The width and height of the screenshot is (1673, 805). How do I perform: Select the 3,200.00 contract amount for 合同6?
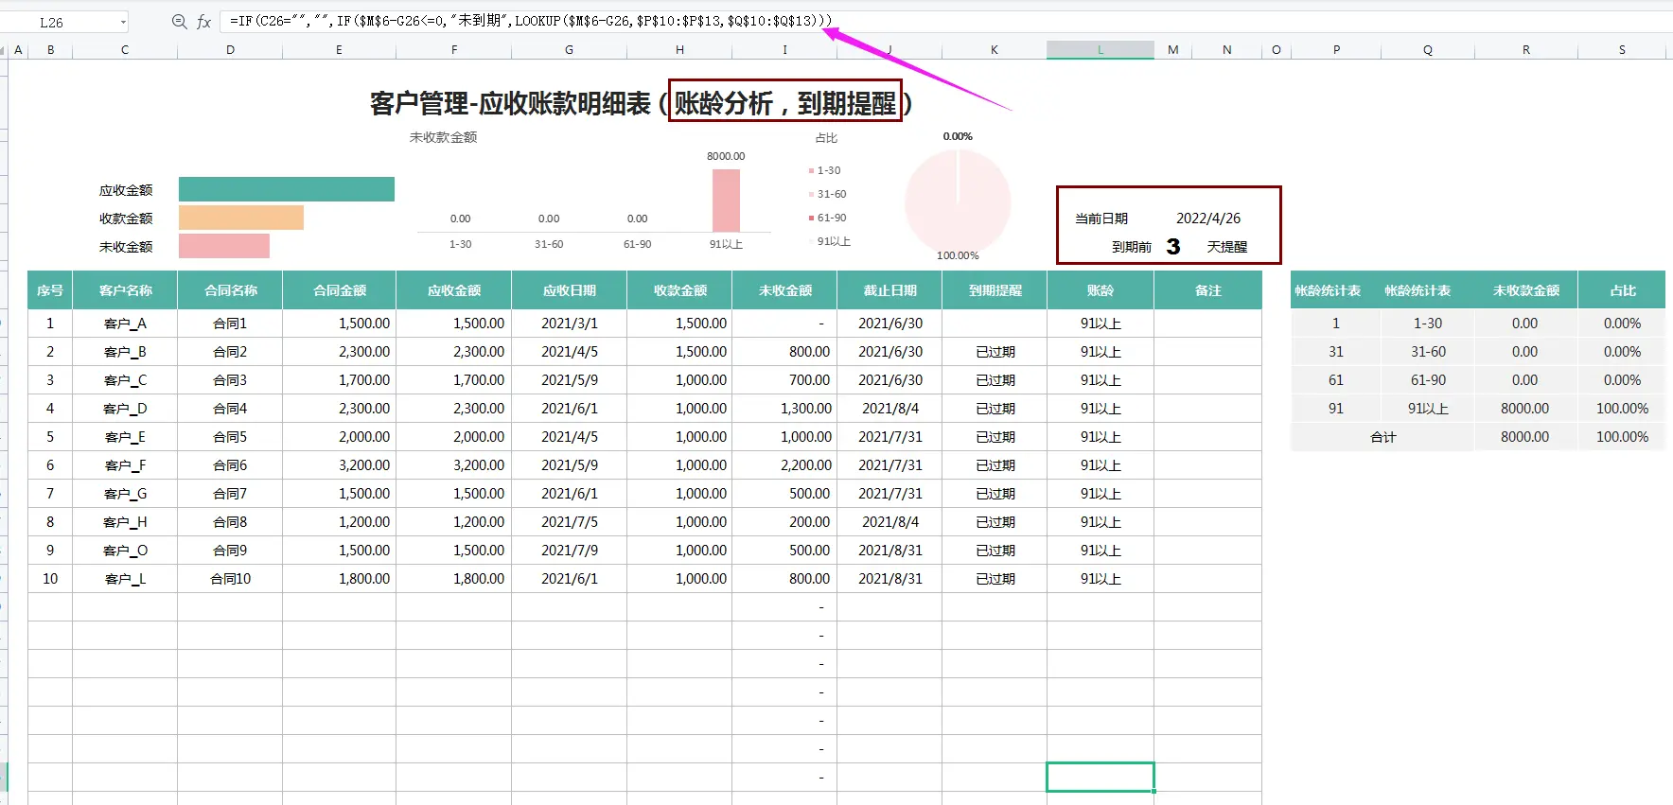tap(340, 465)
